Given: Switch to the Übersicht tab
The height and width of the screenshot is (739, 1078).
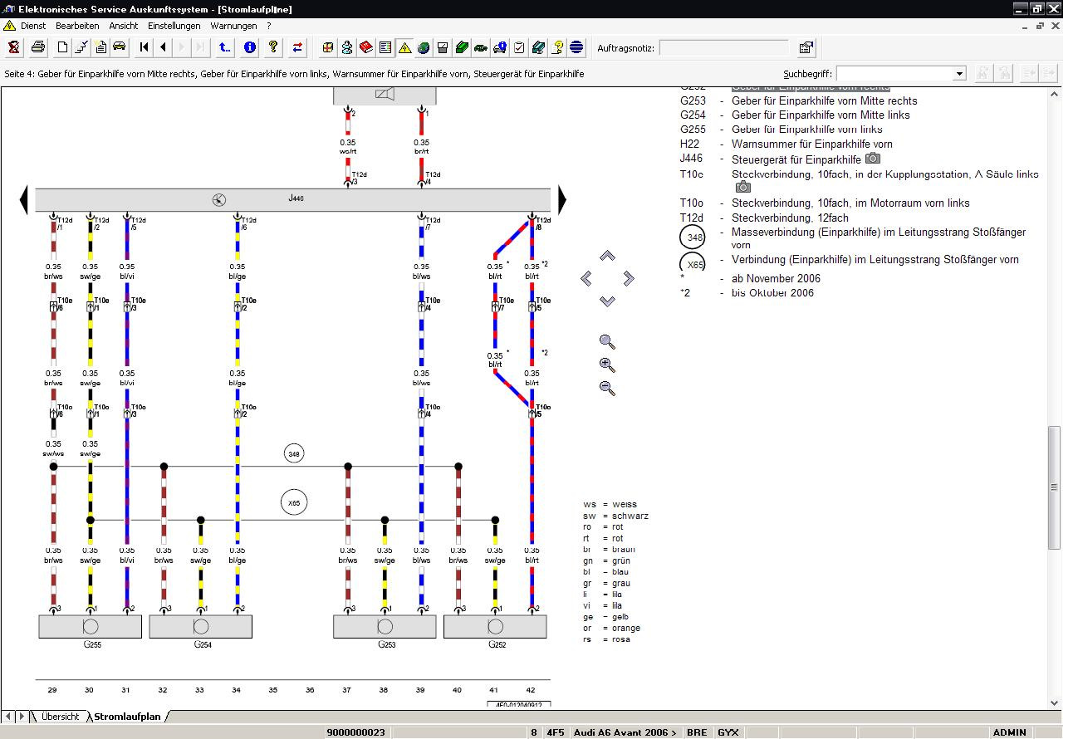Looking at the screenshot, I should pos(60,717).
